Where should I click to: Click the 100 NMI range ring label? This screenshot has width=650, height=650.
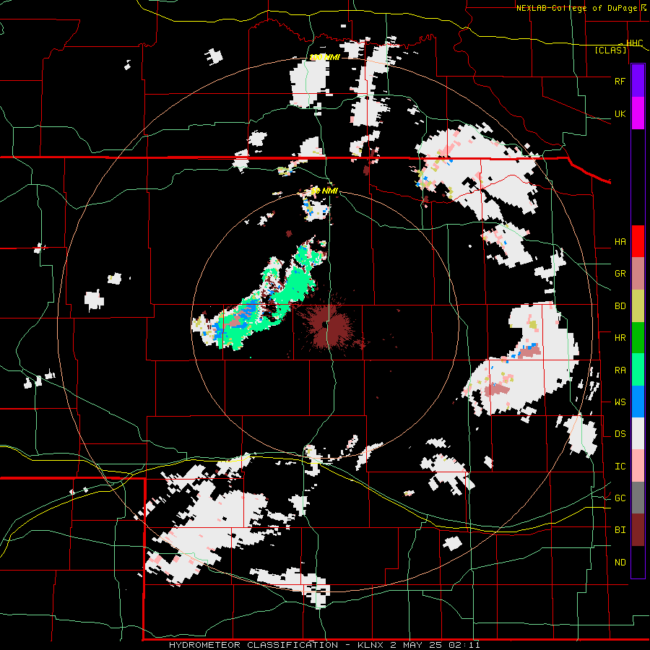pos(324,57)
